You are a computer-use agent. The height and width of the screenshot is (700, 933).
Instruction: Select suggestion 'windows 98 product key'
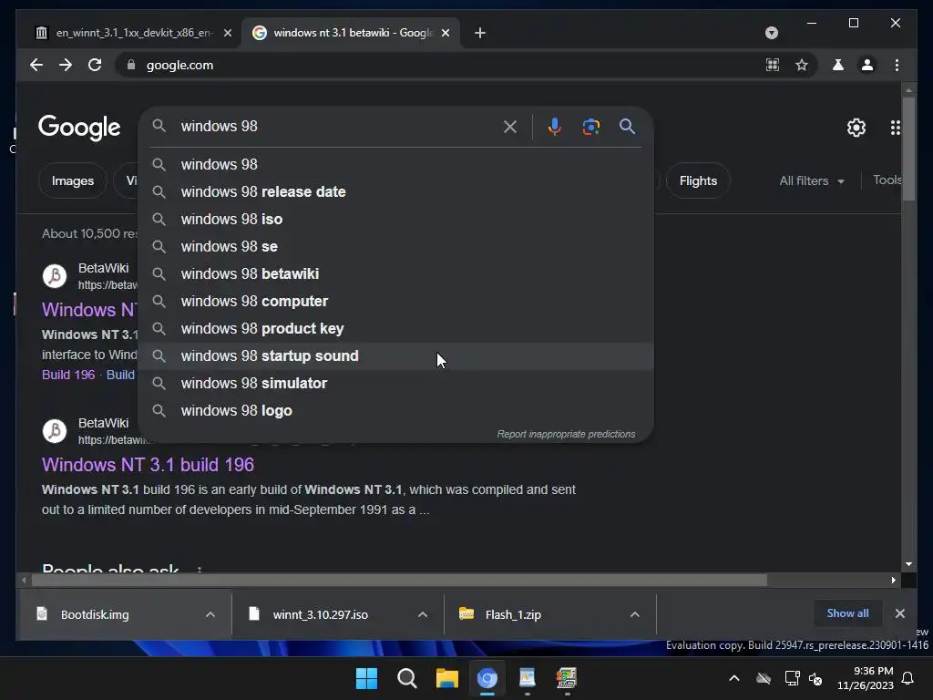[395, 328]
